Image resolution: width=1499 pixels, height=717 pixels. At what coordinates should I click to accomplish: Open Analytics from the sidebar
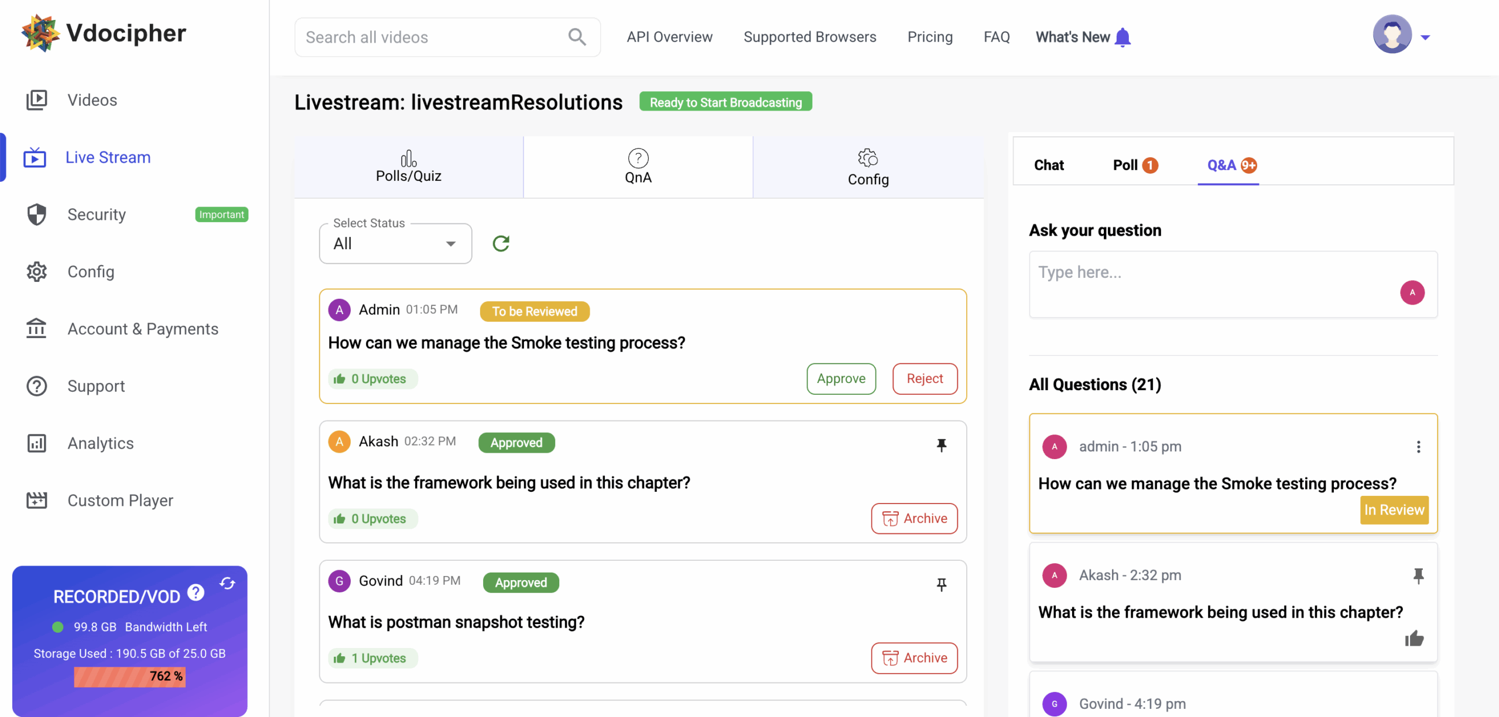point(100,443)
